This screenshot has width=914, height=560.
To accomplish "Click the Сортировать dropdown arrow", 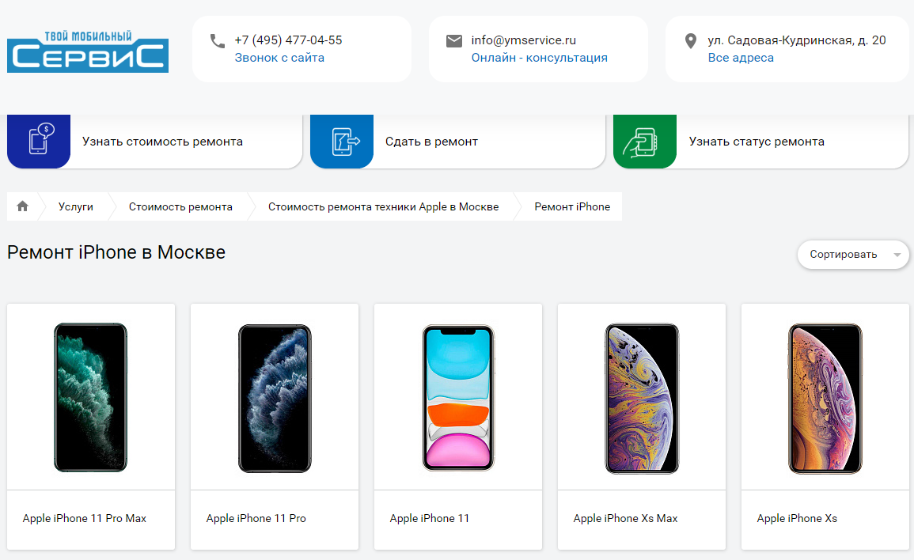I will (897, 255).
